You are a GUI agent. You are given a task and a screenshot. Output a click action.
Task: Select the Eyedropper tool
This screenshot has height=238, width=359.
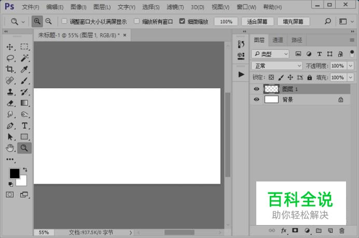[24, 69]
